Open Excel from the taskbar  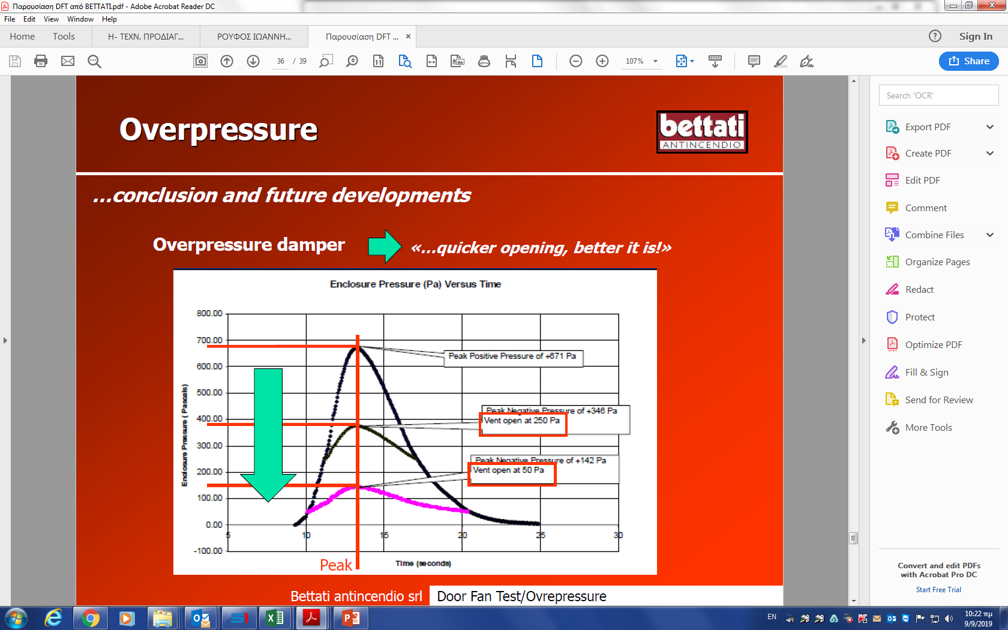click(x=275, y=618)
